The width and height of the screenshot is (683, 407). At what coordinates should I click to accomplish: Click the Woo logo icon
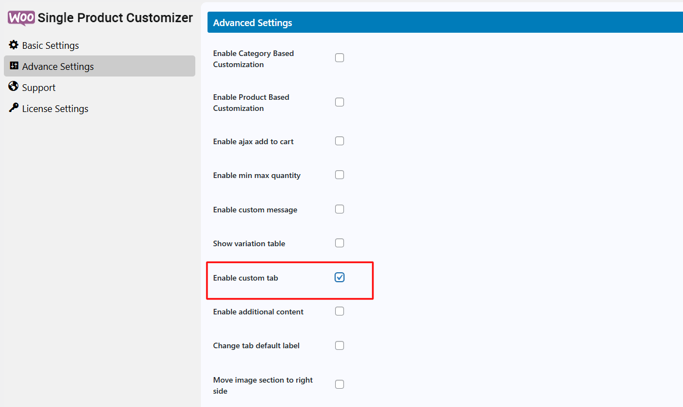(x=22, y=18)
